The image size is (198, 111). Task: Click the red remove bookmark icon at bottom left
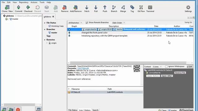coord(18,109)
